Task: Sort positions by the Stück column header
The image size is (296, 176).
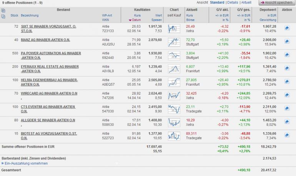Action: pos(15,15)
